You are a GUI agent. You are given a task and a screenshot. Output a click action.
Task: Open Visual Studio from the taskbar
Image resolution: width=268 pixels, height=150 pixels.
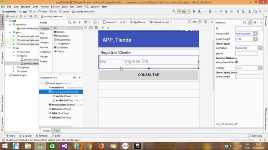pyautogui.click(x=64, y=146)
